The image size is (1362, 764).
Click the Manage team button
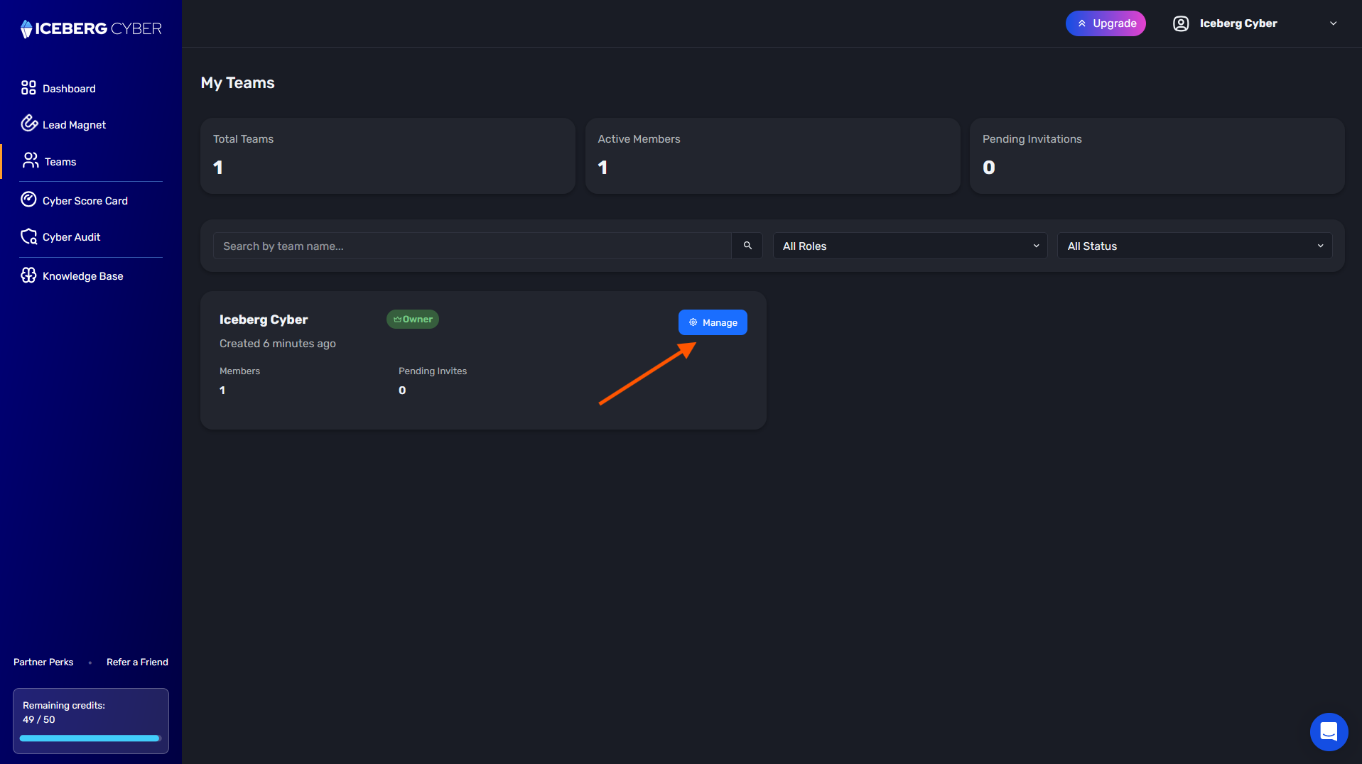pyautogui.click(x=713, y=322)
